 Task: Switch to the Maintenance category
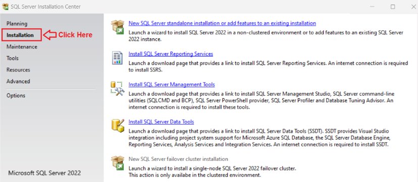tap(22, 47)
